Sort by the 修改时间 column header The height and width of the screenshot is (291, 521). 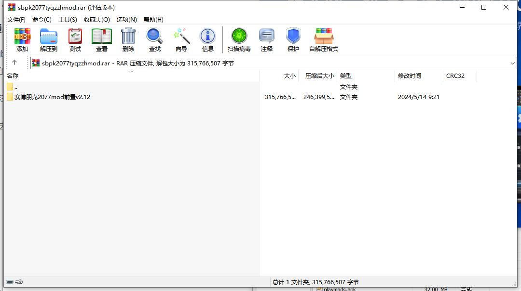[x=419, y=76]
